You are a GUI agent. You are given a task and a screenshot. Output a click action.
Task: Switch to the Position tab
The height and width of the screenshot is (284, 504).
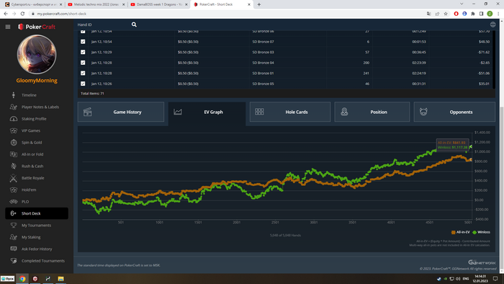pos(372,112)
